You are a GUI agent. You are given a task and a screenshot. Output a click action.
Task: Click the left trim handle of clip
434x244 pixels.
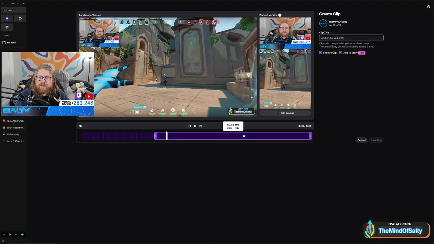tap(156, 136)
